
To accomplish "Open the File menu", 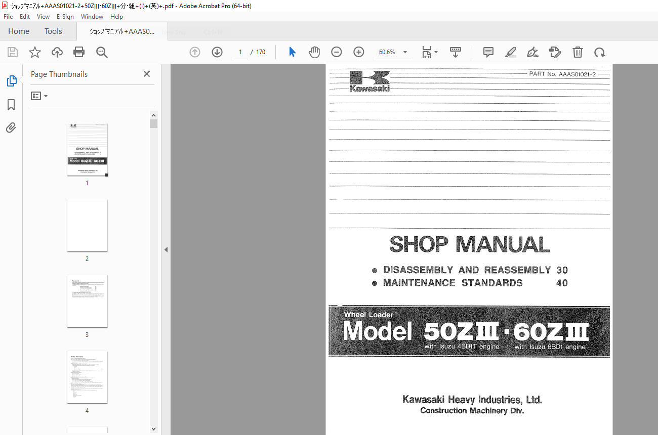I will 8,17.
